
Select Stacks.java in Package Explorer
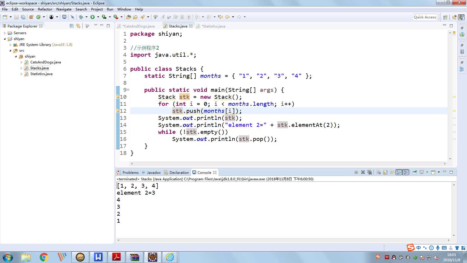[x=39, y=68]
